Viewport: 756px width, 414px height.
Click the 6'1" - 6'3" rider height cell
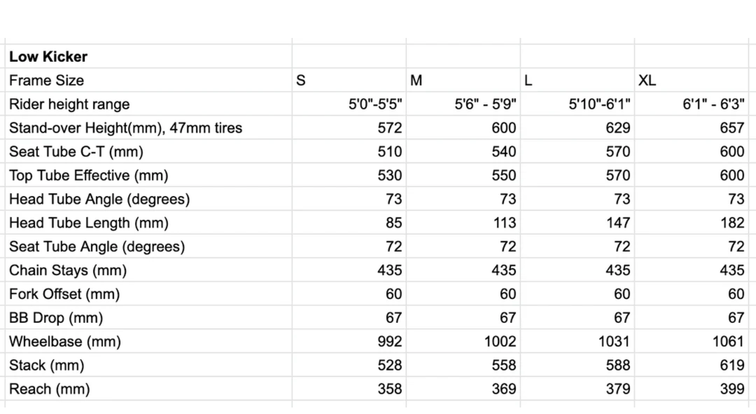coord(713,105)
